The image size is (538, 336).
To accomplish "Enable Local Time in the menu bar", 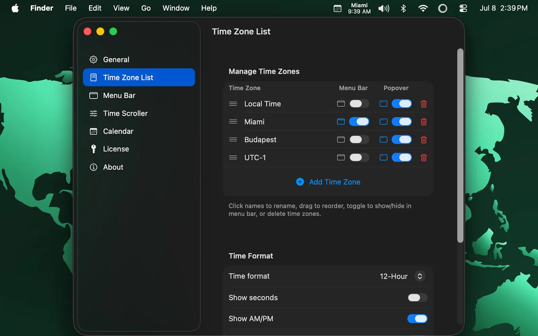I will tap(359, 104).
